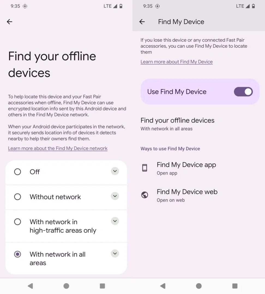Choose the Without network radio option
This screenshot has height=294, width=265.
point(17,197)
